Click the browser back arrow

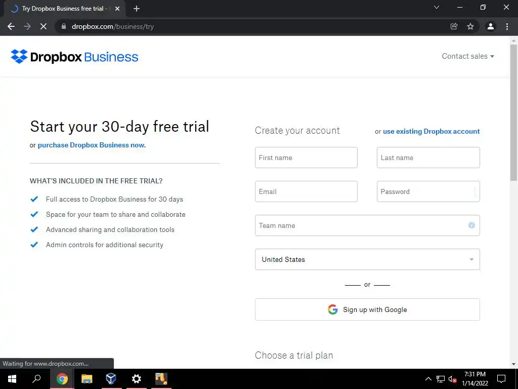coord(11,26)
